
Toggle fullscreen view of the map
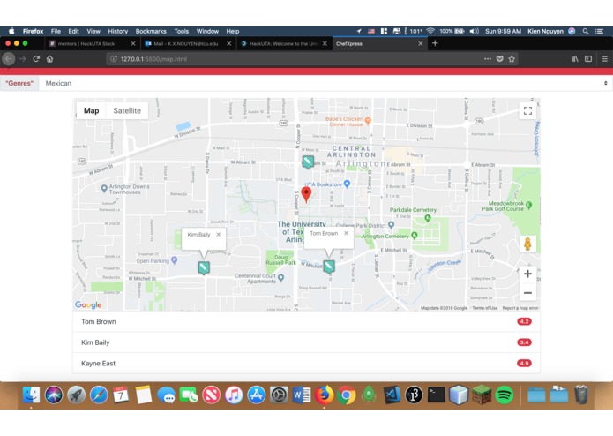527,110
